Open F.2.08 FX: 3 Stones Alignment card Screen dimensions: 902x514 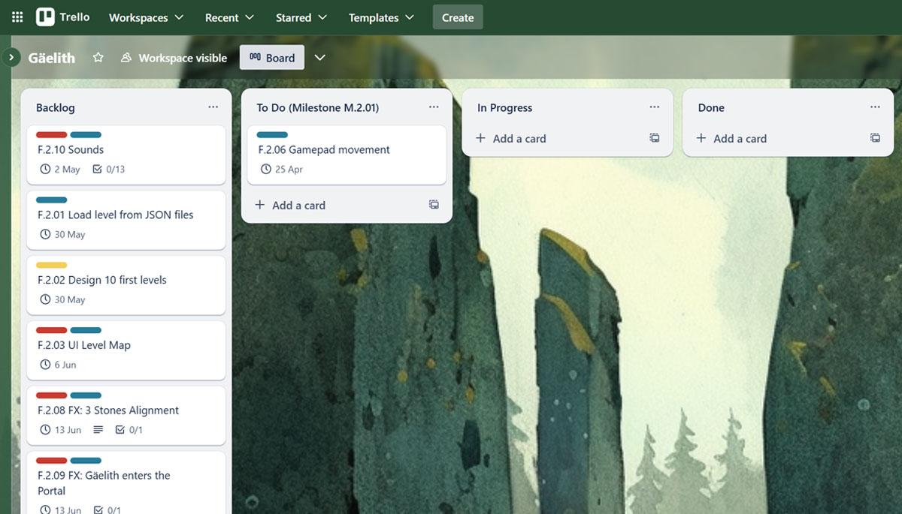[126, 416]
